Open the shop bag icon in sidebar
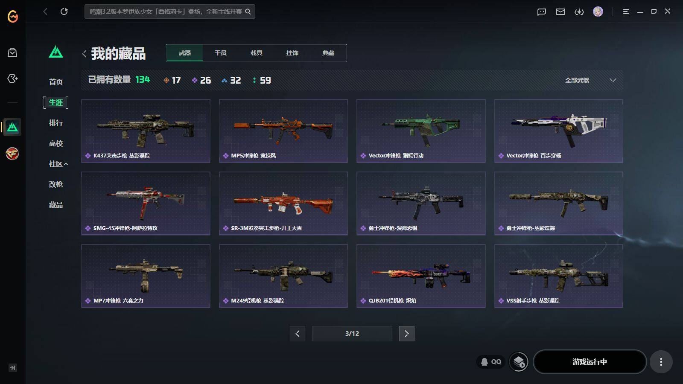The width and height of the screenshot is (683, 384). [12, 52]
